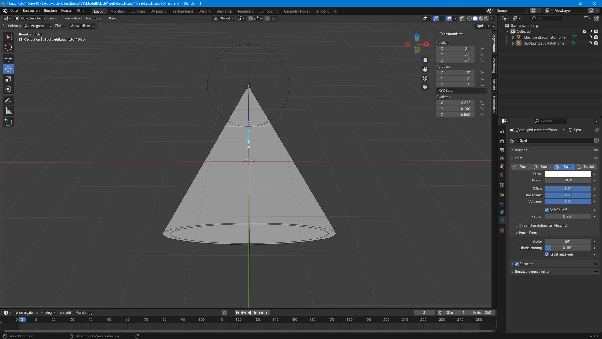
Task: Disable the Soft Falloff checkbox
Action: point(547,210)
